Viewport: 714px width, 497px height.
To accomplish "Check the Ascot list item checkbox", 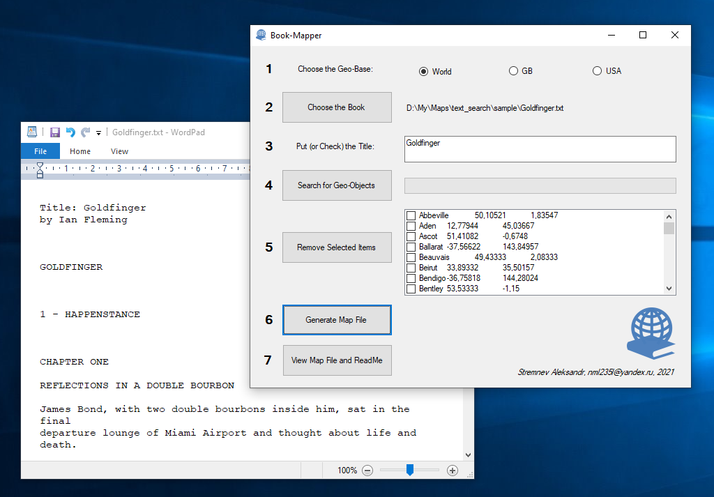I will click(x=411, y=237).
